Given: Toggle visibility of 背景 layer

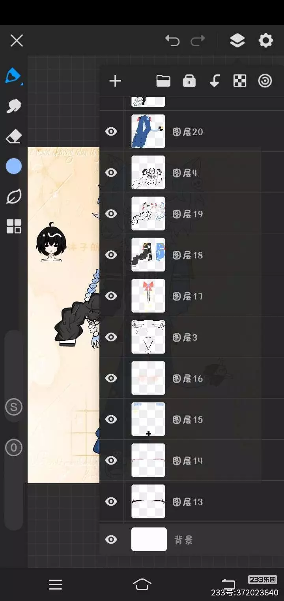Looking at the screenshot, I should point(111,539).
